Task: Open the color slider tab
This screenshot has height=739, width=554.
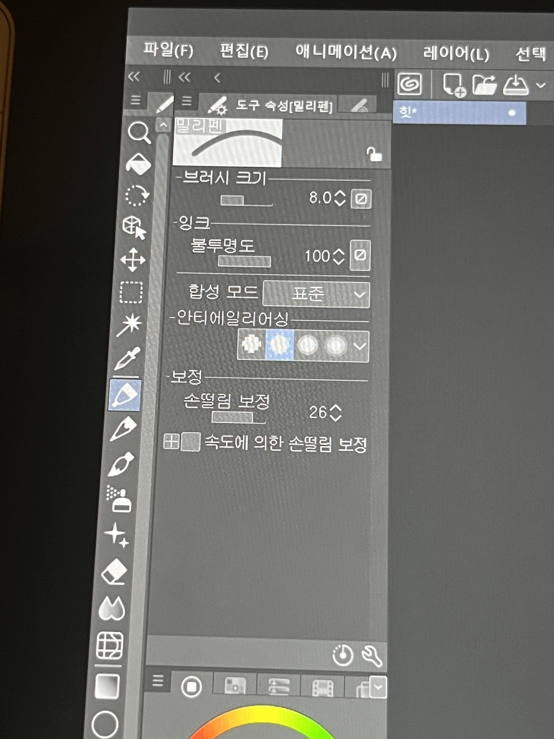Action: click(279, 686)
